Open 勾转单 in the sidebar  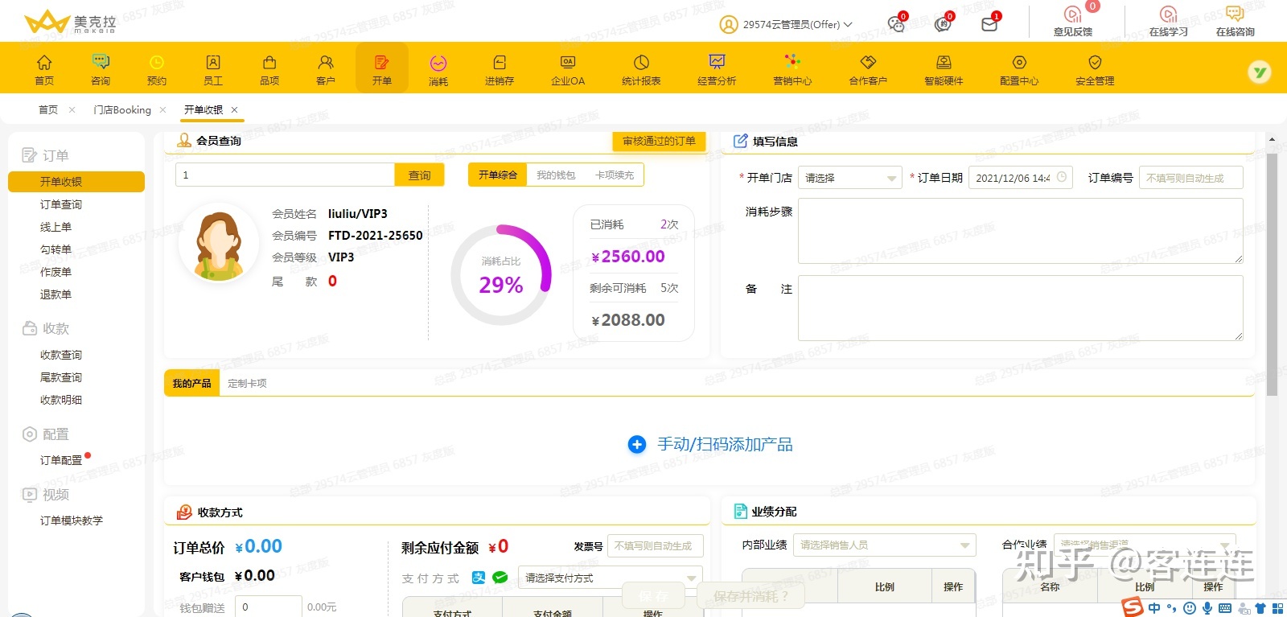[56, 249]
